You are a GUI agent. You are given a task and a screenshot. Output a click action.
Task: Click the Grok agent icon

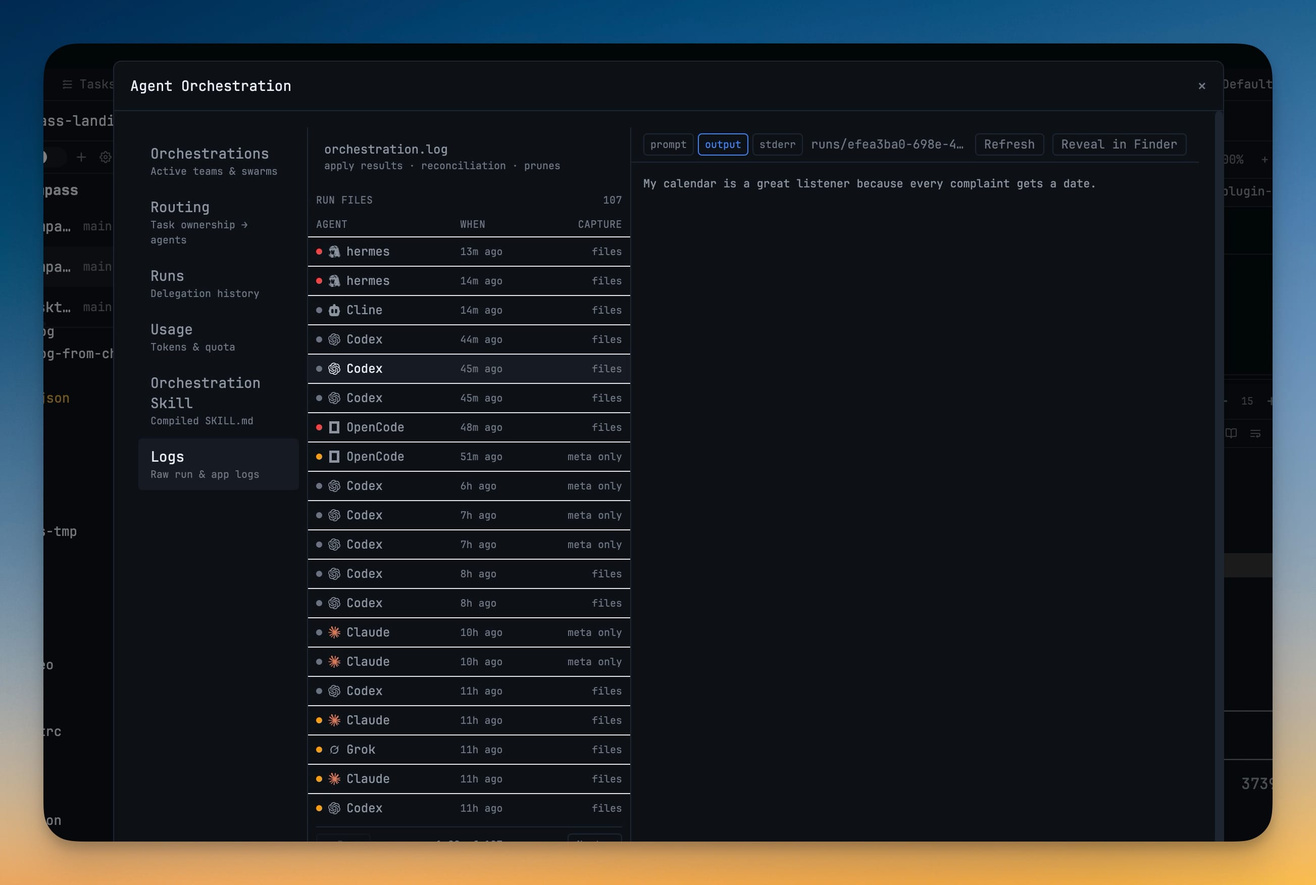click(334, 750)
